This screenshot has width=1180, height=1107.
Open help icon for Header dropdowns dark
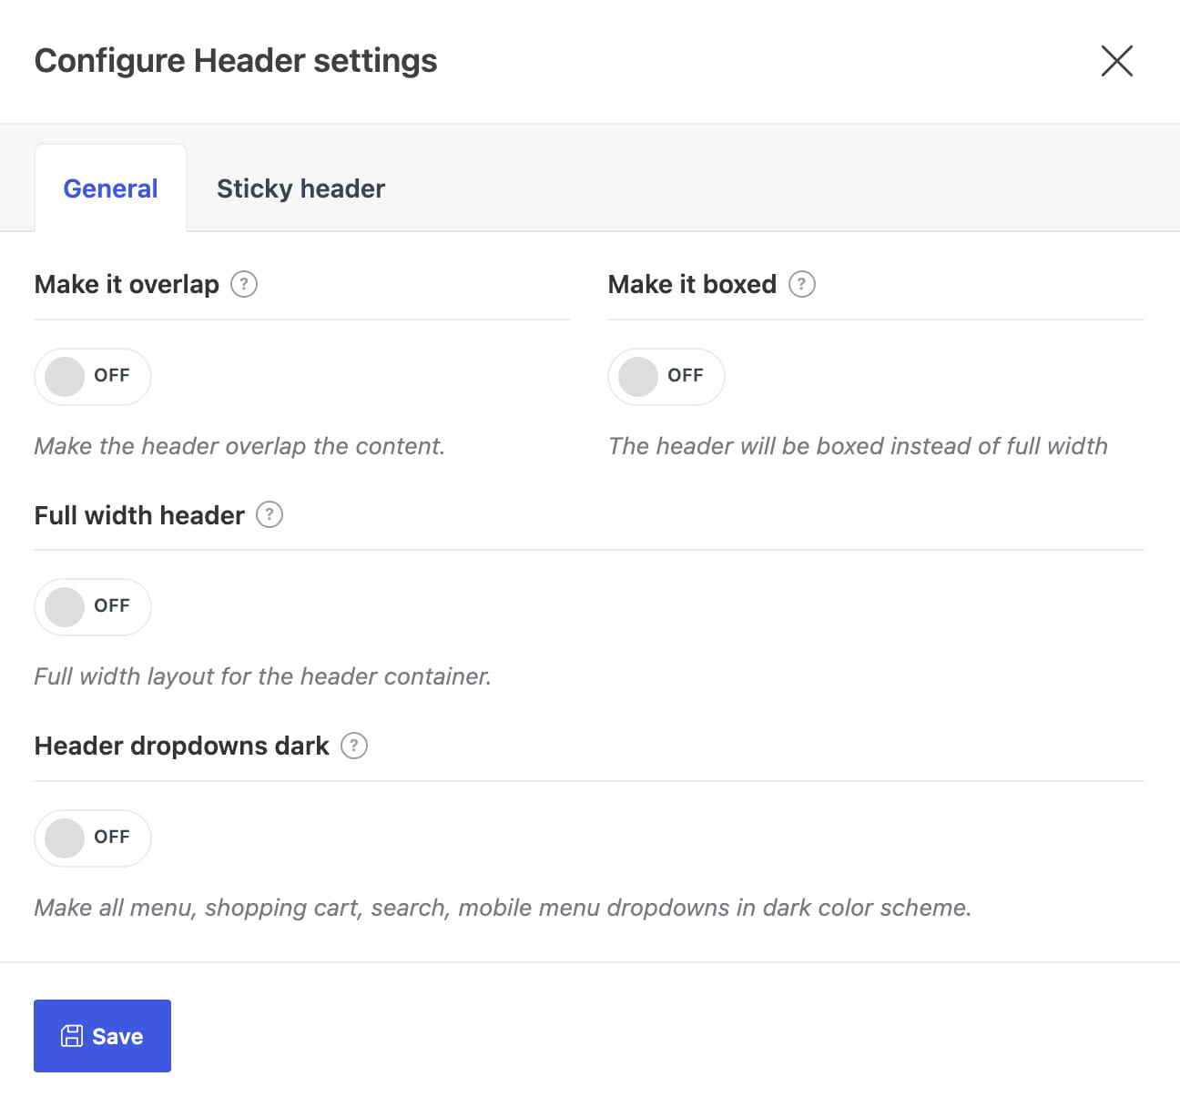click(354, 746)
